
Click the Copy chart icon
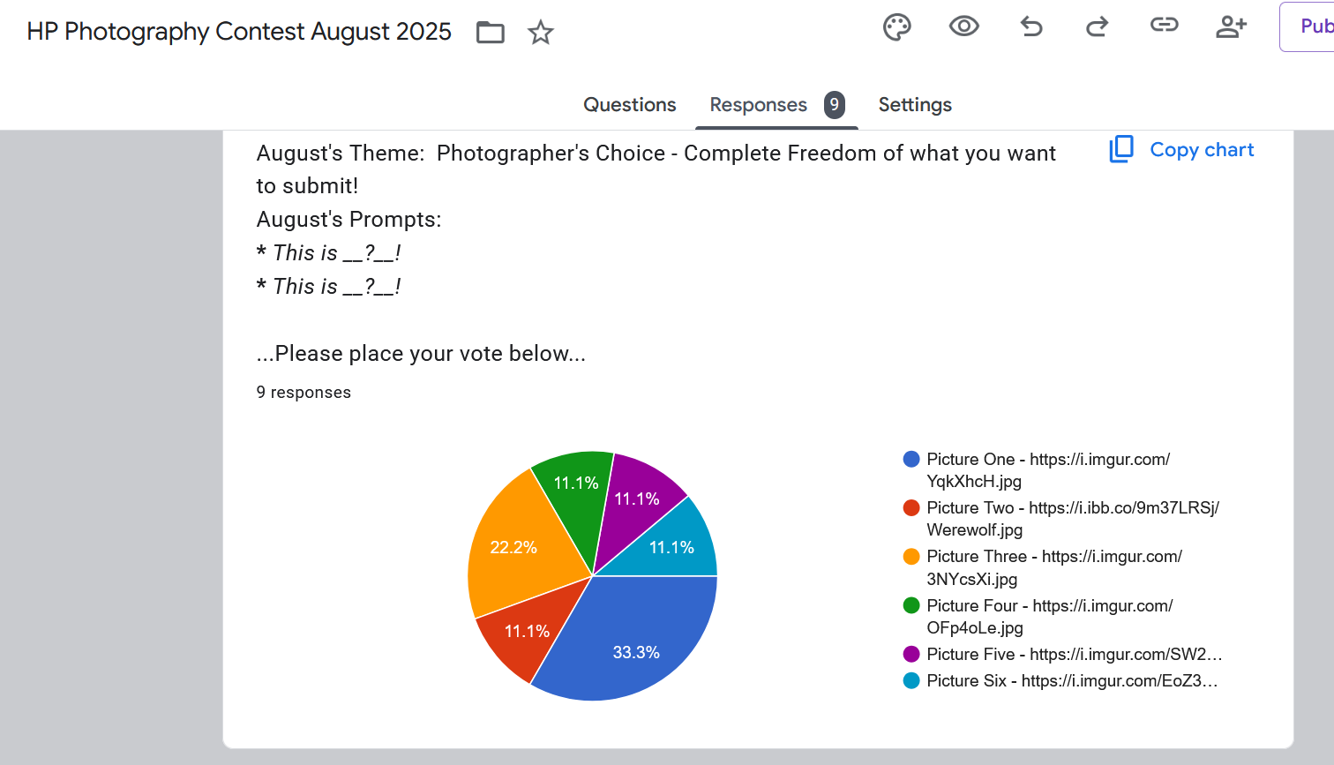(x=1121, y=149)
